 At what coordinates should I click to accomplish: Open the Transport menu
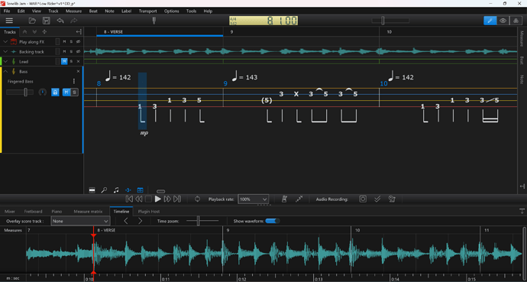coord(148,11)
